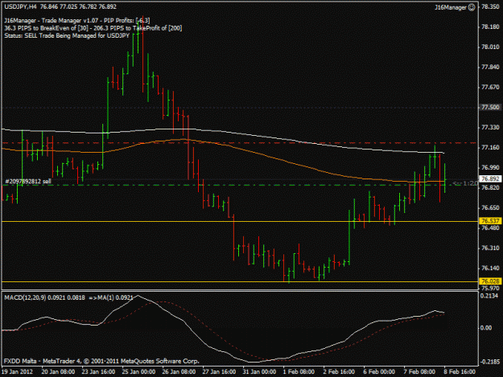Click the 0.00 MACD zero level value
The height and width of the screenshot is (377, 503).
[486, 328]
